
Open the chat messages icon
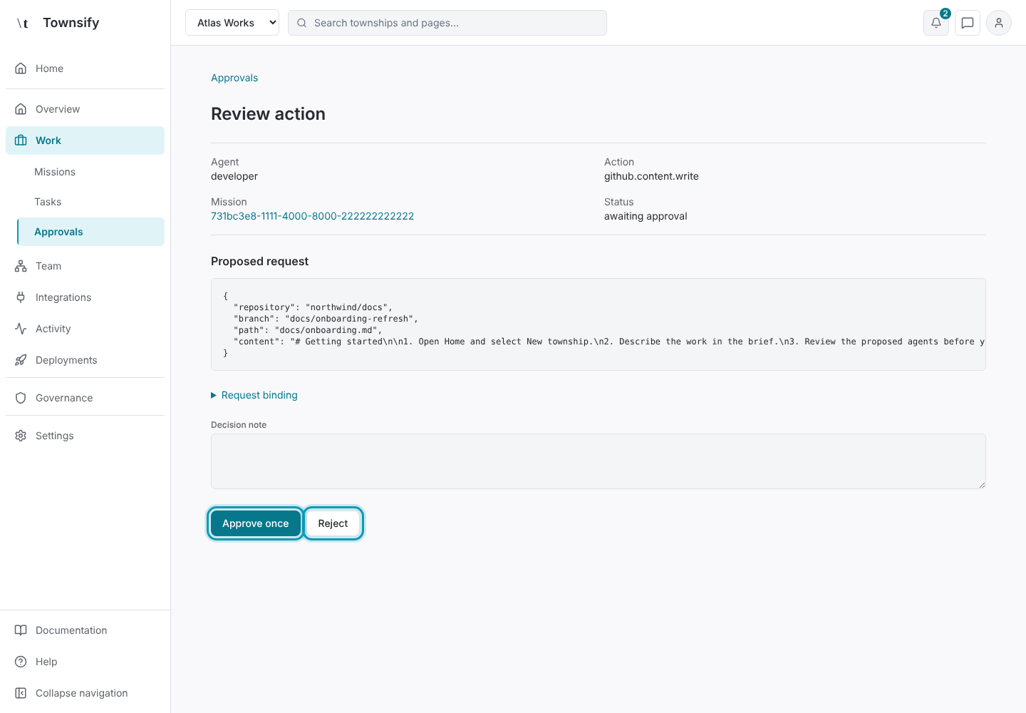pos(968,23)
